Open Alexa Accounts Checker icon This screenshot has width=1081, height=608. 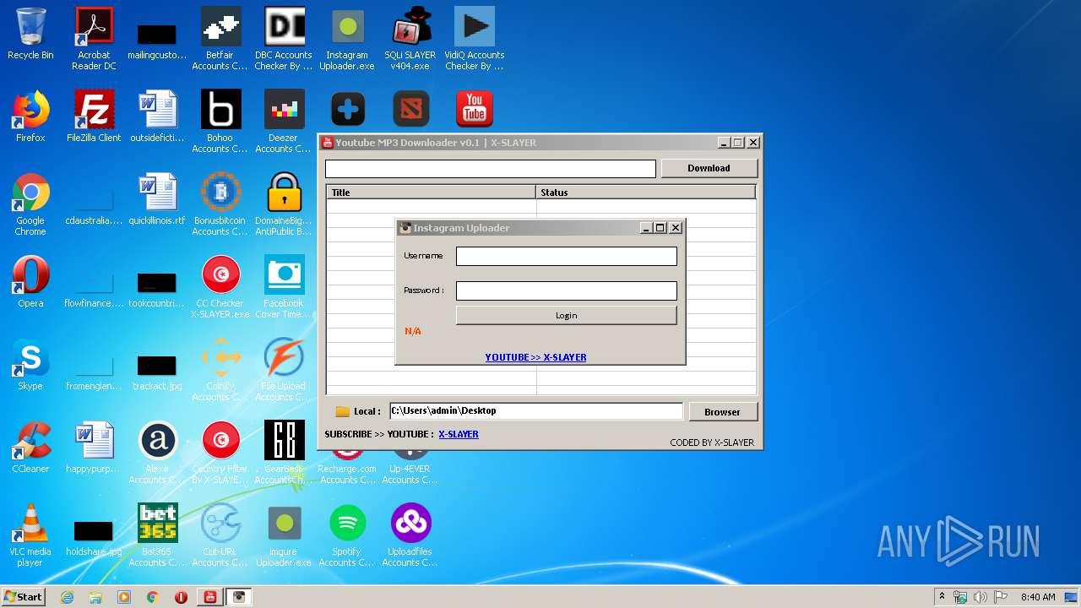157,453
